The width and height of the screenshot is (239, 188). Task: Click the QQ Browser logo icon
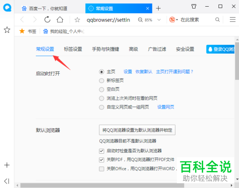click(7, 8)
